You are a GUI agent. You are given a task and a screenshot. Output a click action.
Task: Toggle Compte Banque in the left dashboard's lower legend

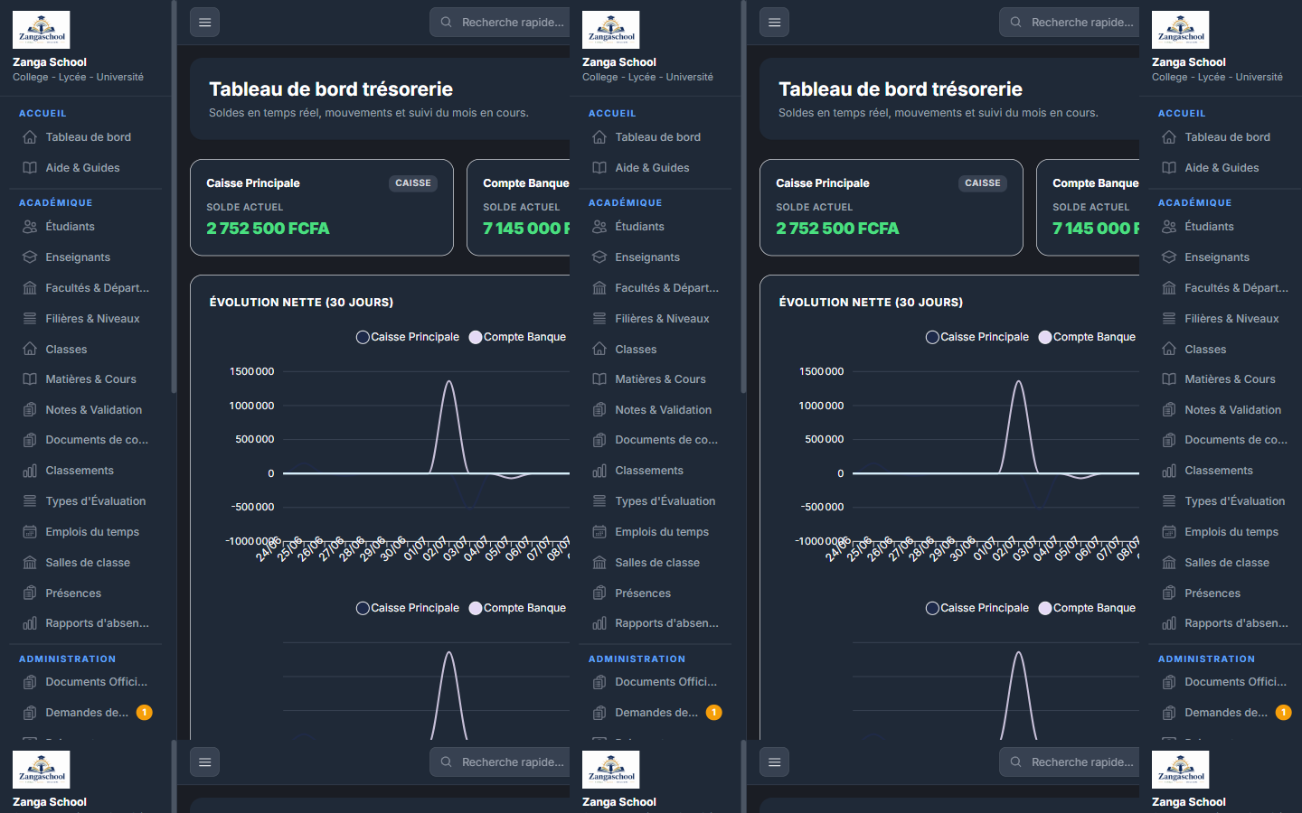[x=517, y=608]
